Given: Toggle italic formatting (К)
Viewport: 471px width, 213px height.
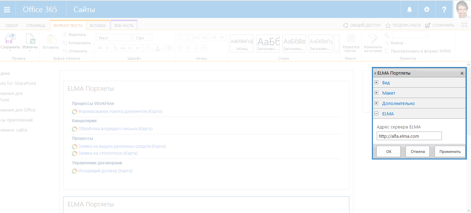Looking at the screenshot, I should click(107, 48).
